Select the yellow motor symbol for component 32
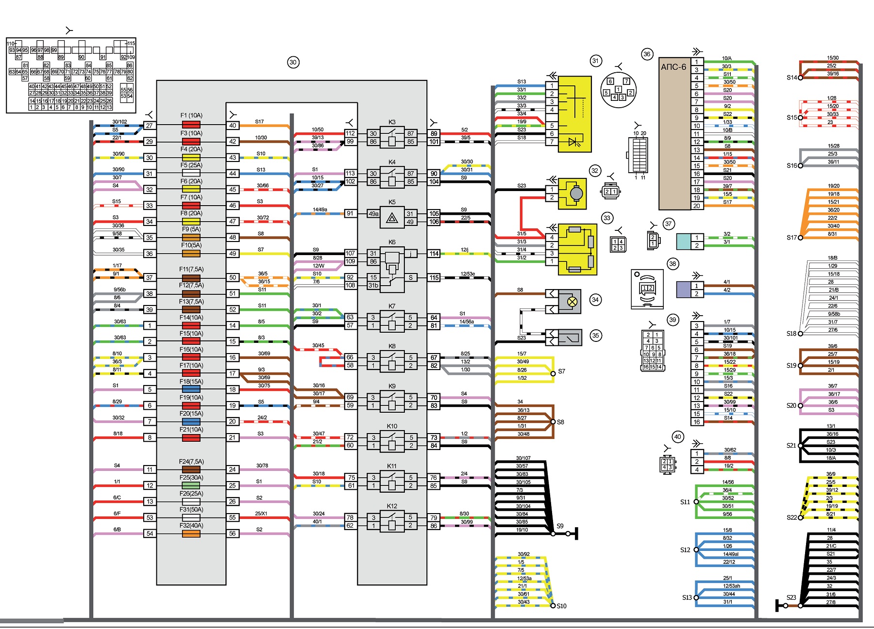This screenshot has width=874, height=629. [x=572, y=194]
